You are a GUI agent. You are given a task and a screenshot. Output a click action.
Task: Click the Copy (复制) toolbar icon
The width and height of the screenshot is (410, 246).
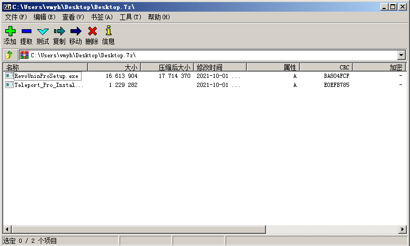59,32
